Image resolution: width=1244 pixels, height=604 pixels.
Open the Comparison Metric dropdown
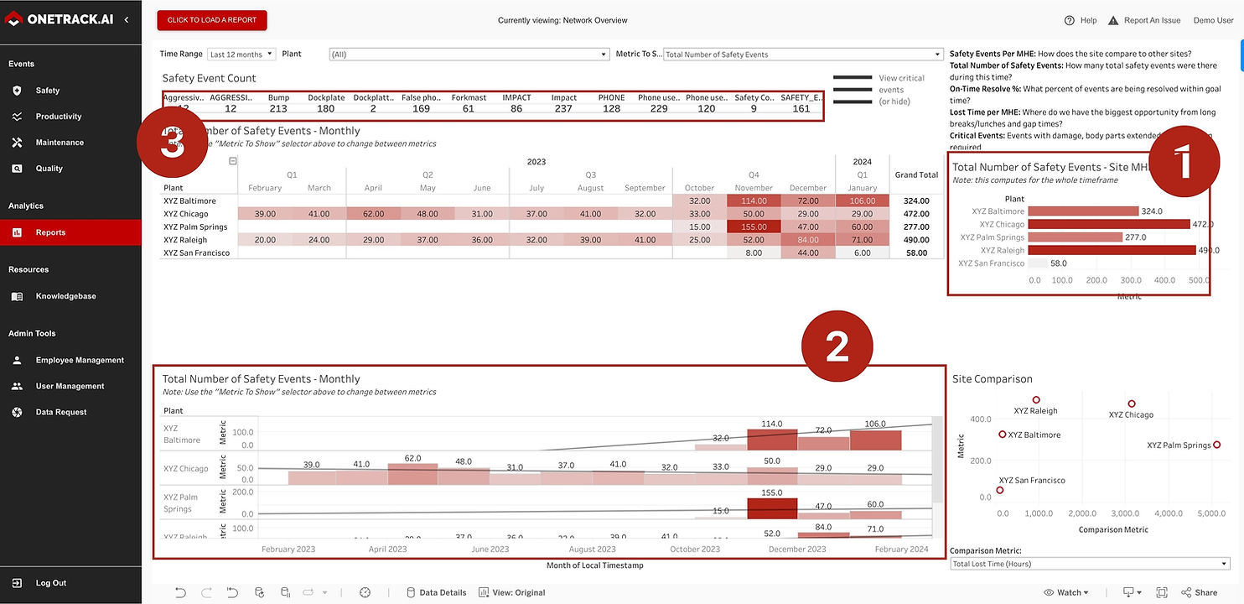(x=1090, y=564)
